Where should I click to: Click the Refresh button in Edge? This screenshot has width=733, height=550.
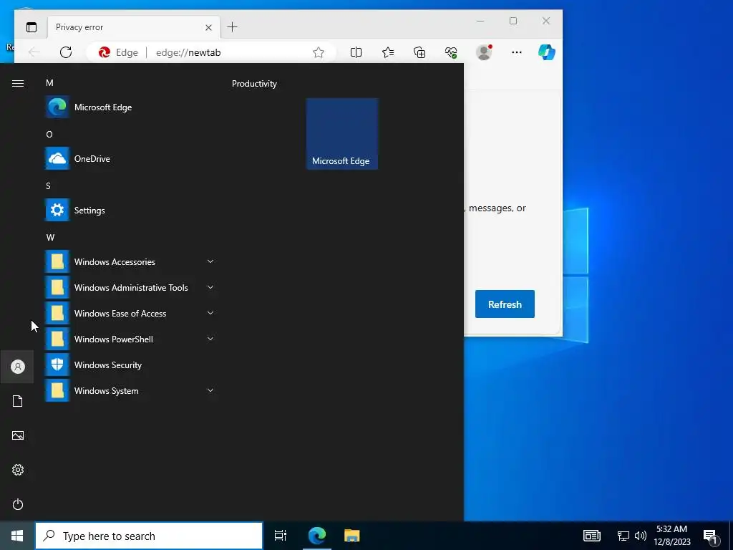[505, 304]
